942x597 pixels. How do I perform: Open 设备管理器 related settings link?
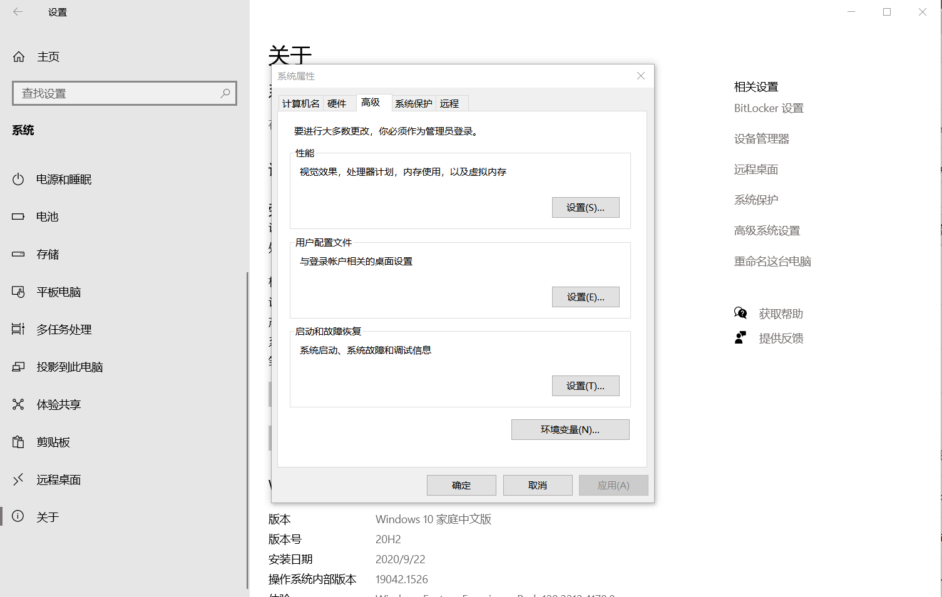point(761,139)
